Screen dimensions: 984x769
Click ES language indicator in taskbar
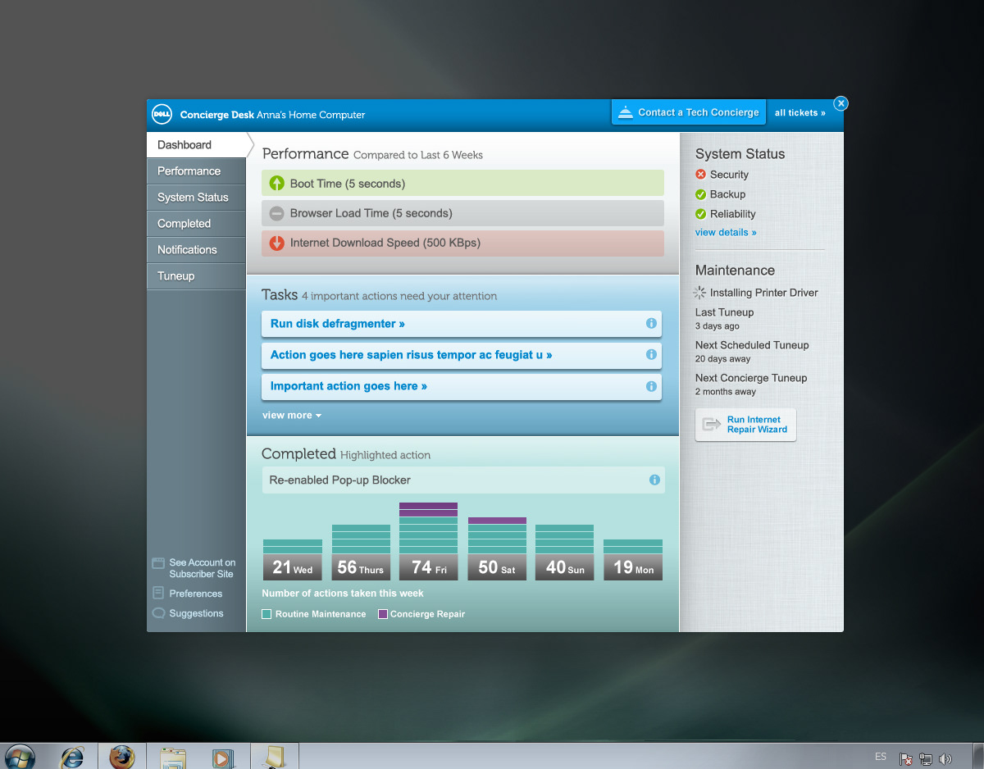(881, 757)
